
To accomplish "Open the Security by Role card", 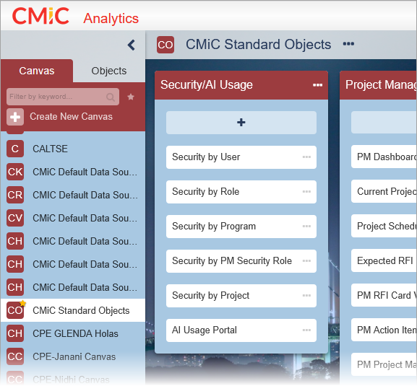I will click(x=241, y=192).
